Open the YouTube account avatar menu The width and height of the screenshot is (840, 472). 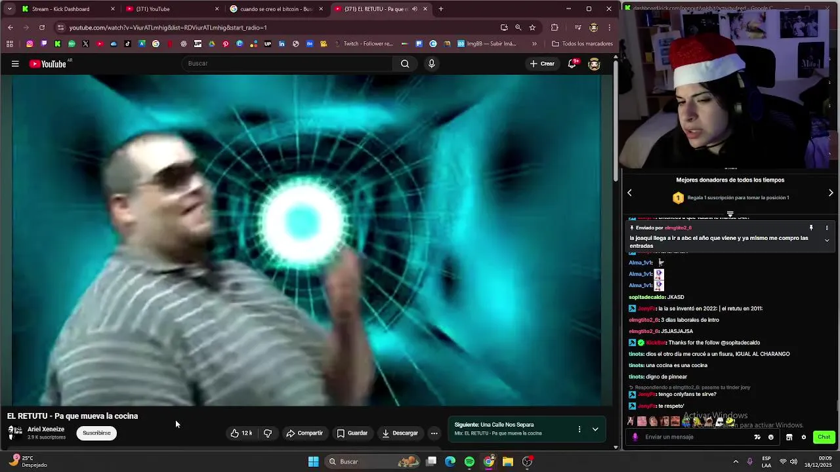(594, 64)
